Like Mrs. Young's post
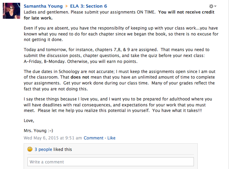 coord(112,138)
